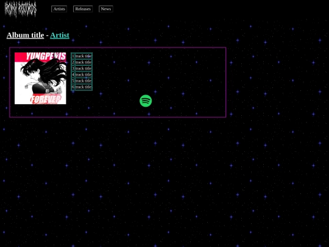Click track number 3 cell

73,68
